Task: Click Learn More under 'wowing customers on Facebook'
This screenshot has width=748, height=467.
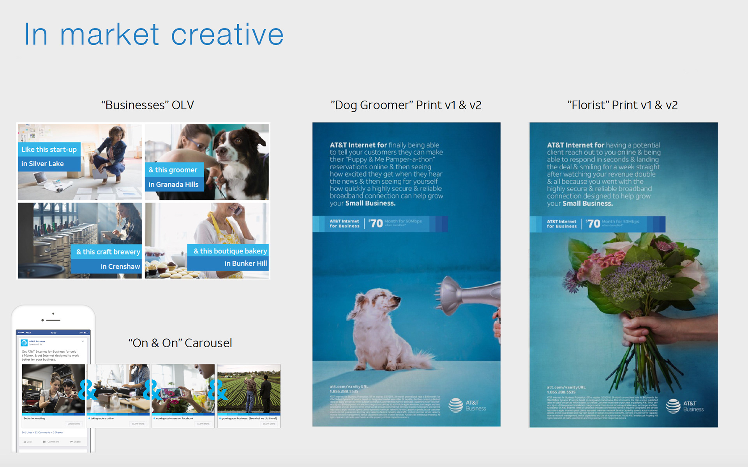Action: tap(203, 424)
